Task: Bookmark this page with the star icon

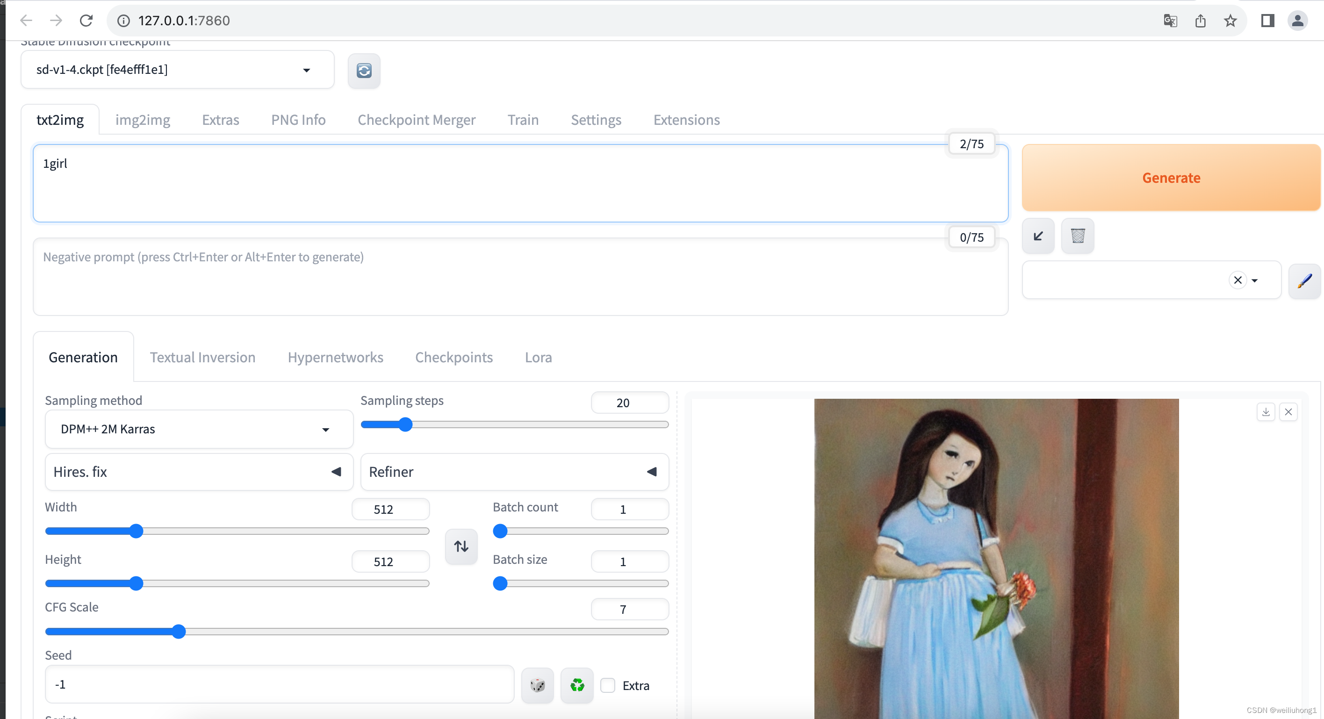Action: coord(1230,21)
